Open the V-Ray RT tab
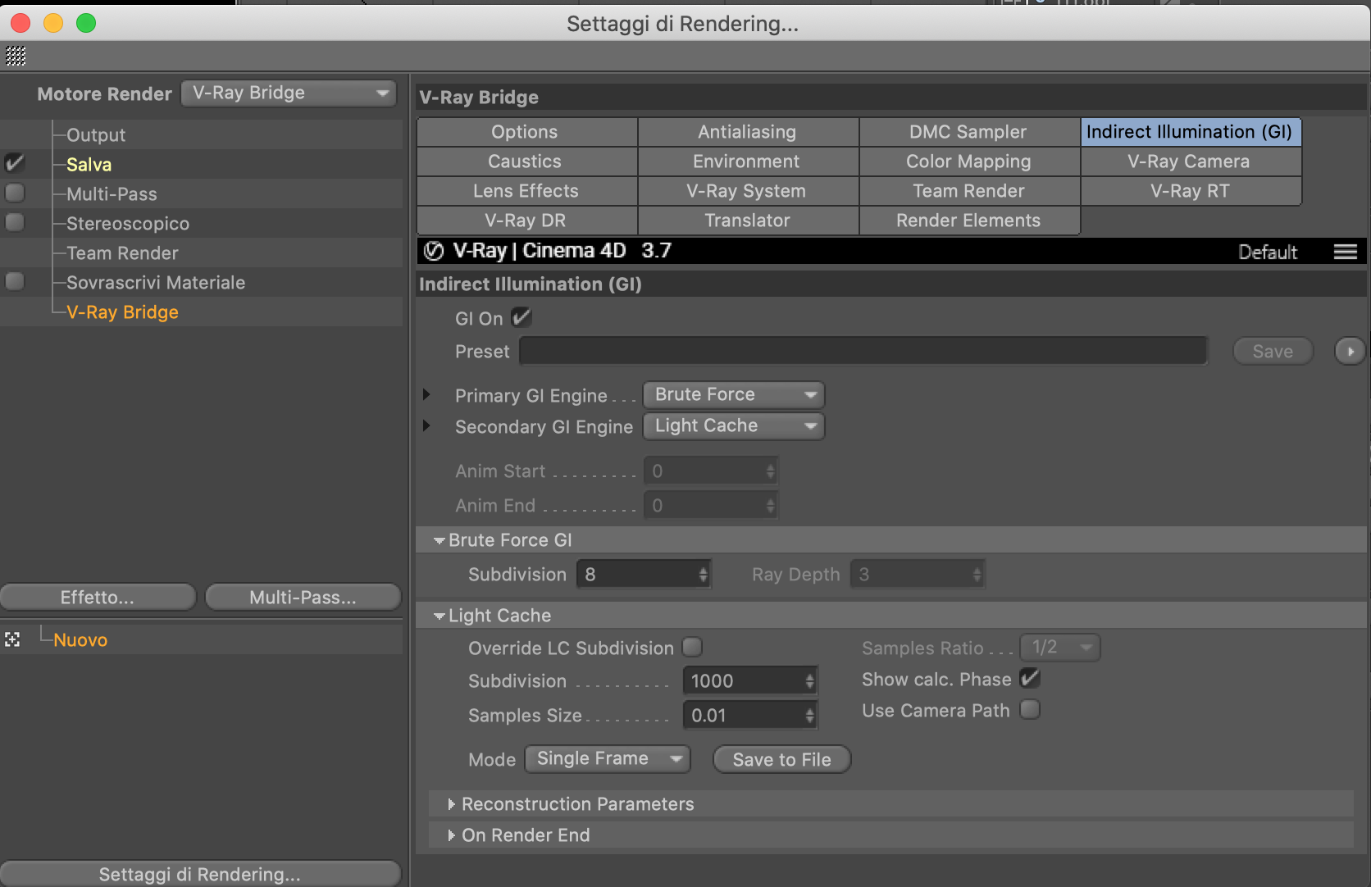The height and width of the screenshot is (887, 1371). point(1191,191)
